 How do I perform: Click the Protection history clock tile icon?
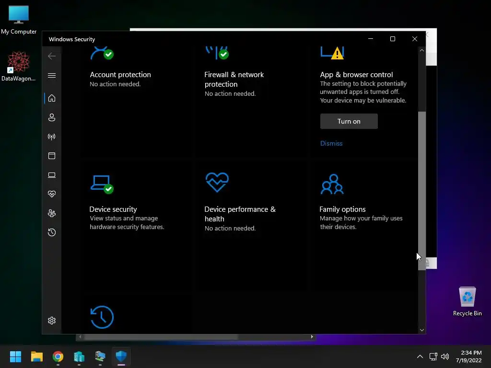(102, 317)
